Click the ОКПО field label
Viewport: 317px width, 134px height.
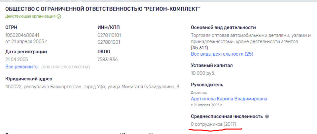104,52
